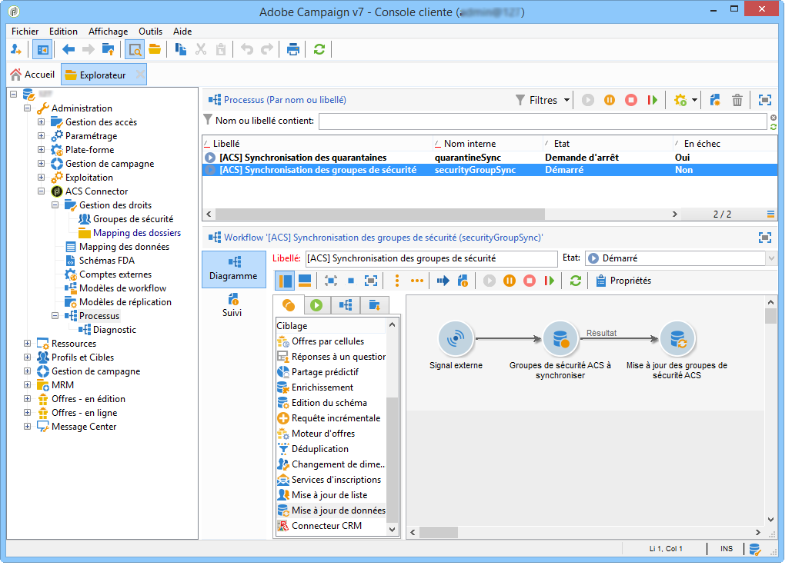
Task: Pick the Enrichissement activity in palette
Action: pyautogui.click(x=322, y=387)
